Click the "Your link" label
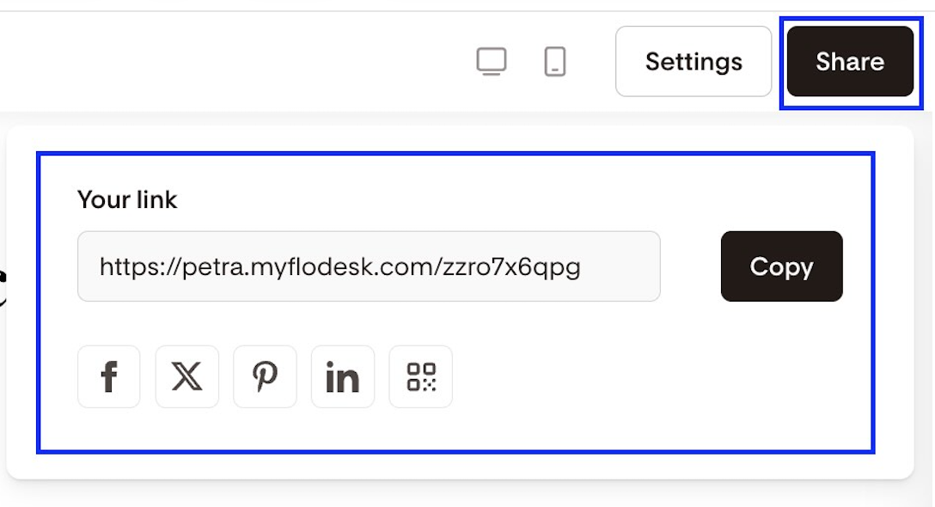Screen dimensions: 935x507 coord(127,199)
